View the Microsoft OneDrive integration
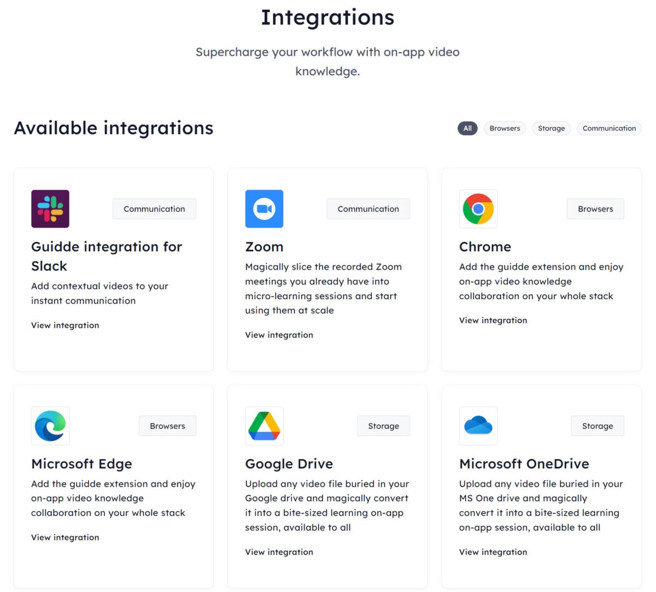Image resolution: width=656 pixels, height=592 pixels. click(493, 552)
